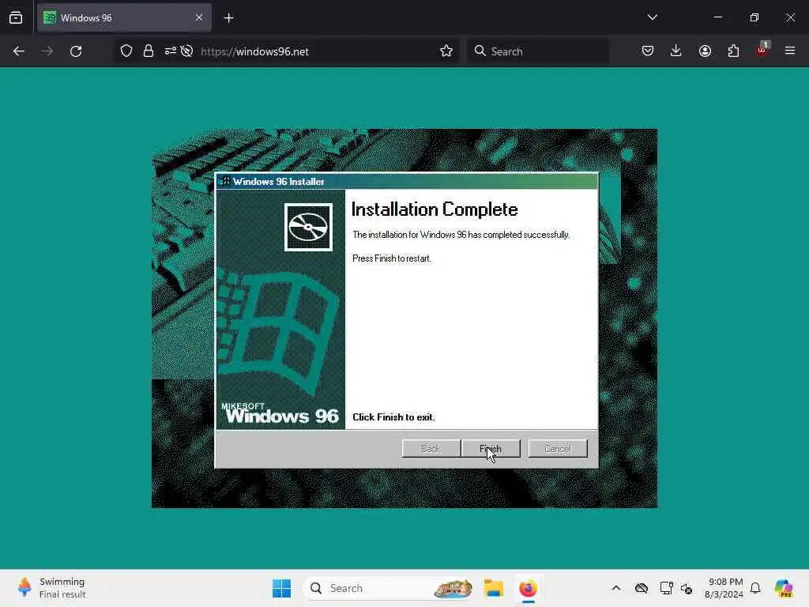Open the Copilot preview icon

pyautogui.click(x=784, y=588)
